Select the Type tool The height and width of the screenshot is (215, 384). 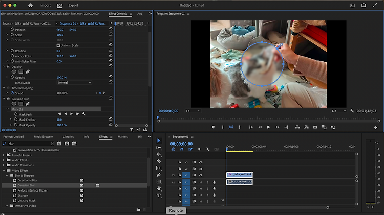tap(159, 195)
